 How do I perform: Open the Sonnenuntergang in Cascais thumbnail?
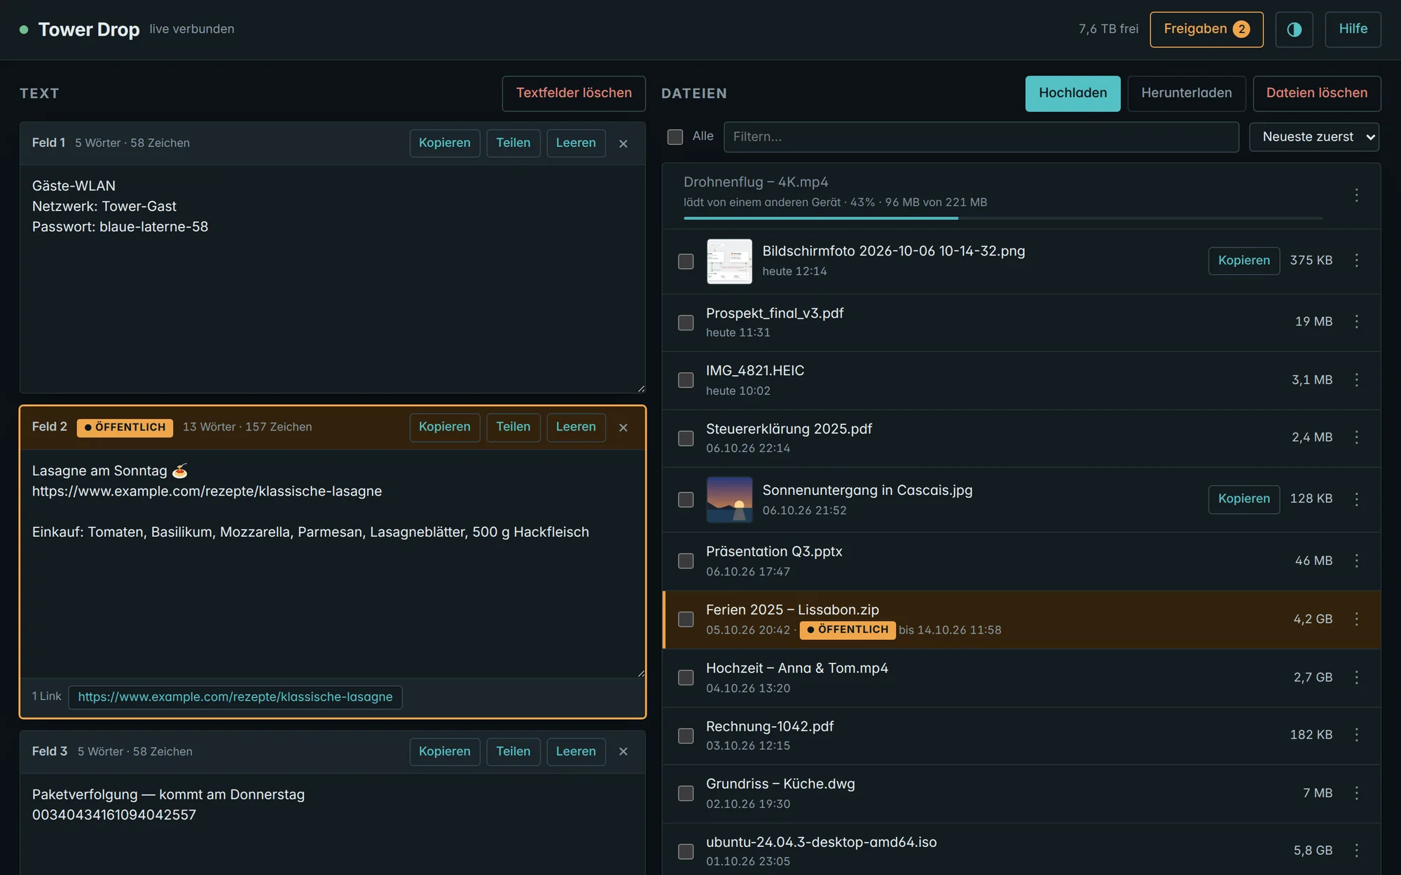coord(729,500)
